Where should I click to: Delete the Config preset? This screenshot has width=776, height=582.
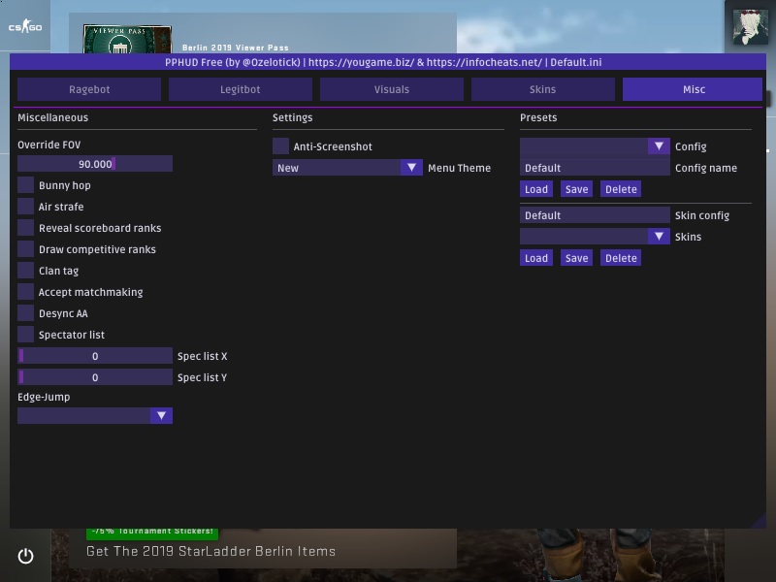(x=621, y=189)
